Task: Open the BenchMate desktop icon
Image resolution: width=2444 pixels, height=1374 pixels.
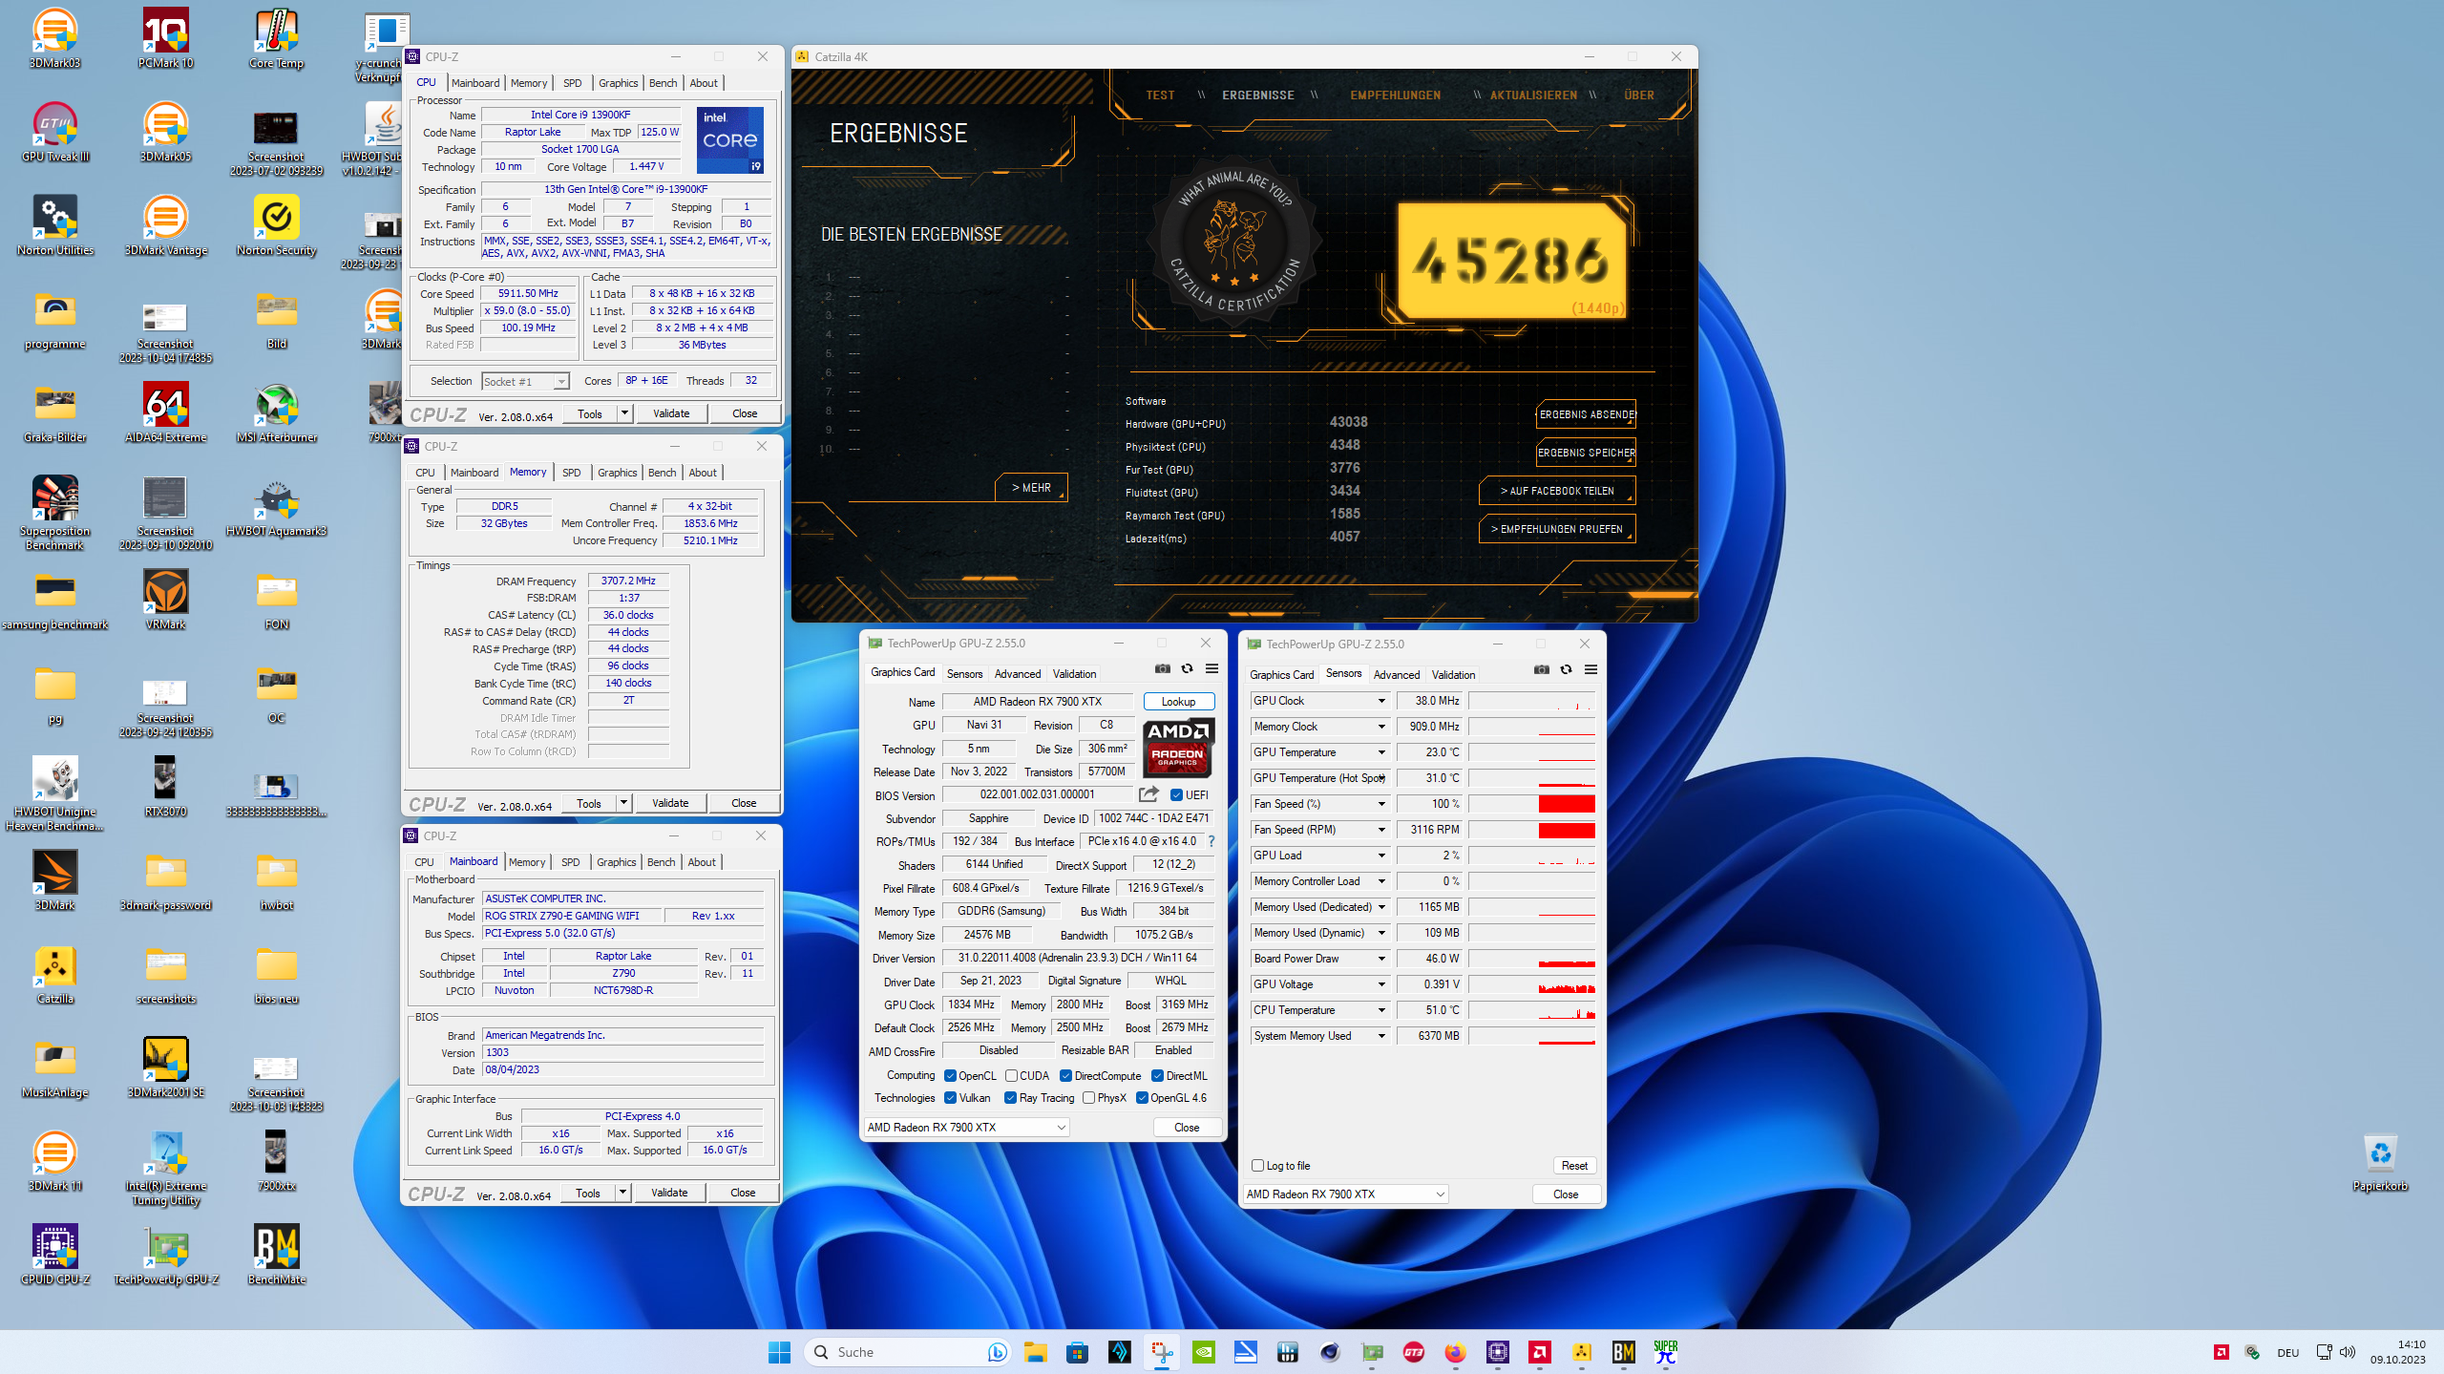Action: click(x=276, y=1255)
